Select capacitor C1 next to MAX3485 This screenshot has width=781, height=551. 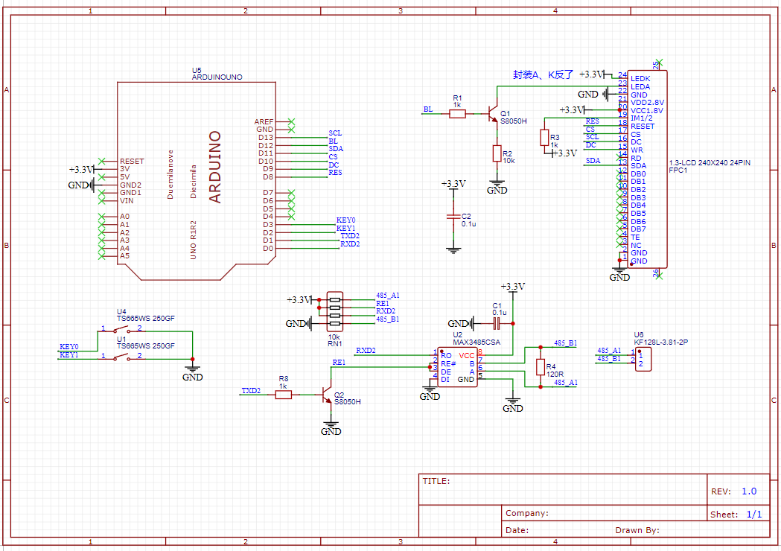point(496,324)
